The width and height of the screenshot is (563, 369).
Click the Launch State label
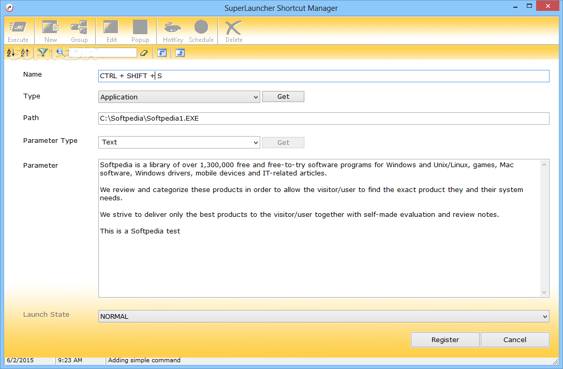pos(46,315)
